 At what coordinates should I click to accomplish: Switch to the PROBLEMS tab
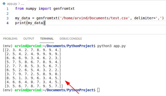[x=10, y=39]
